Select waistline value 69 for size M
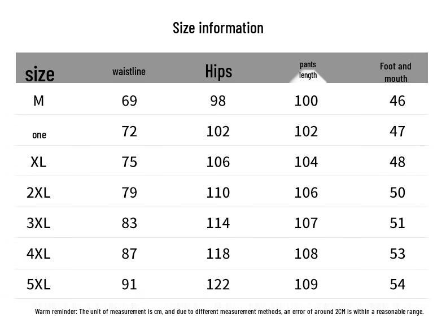The image size is (446, 336). click(x=129, y=101)
